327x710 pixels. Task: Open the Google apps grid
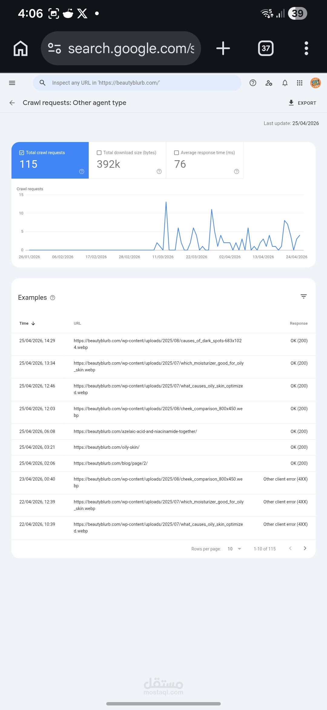[300, 83]
